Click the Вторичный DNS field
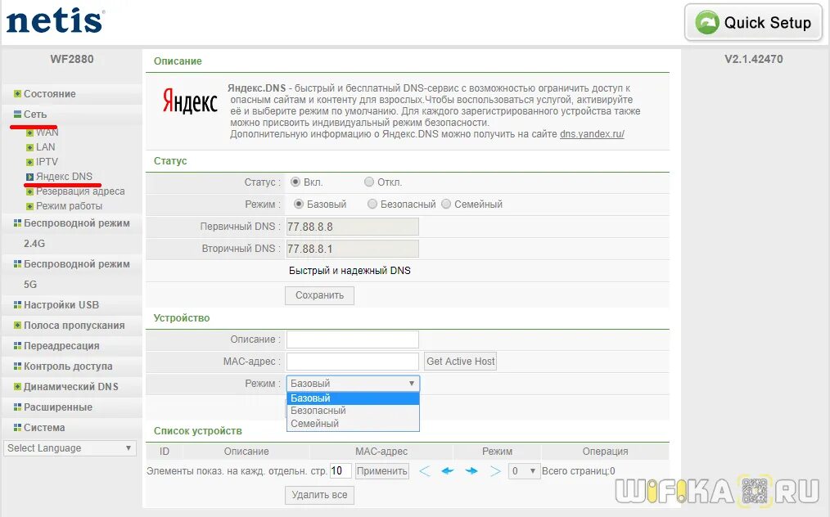 (x=353, y=249)
